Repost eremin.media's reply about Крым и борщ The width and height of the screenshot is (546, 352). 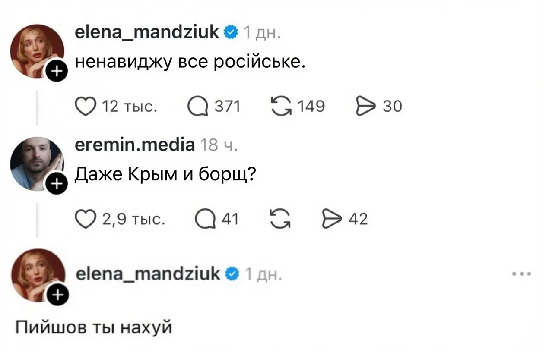(x=281, y=219)
